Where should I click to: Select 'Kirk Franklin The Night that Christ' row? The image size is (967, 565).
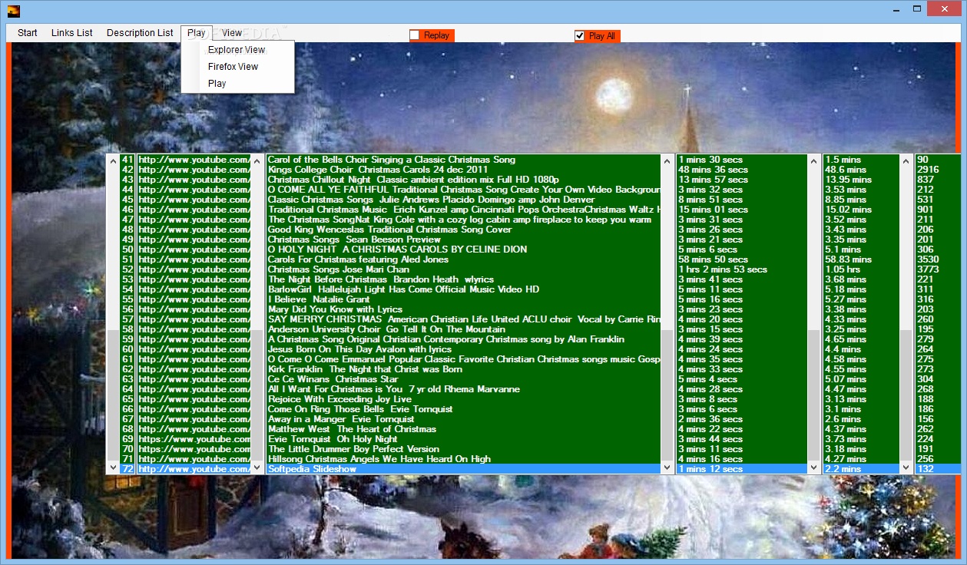(463, 369)
